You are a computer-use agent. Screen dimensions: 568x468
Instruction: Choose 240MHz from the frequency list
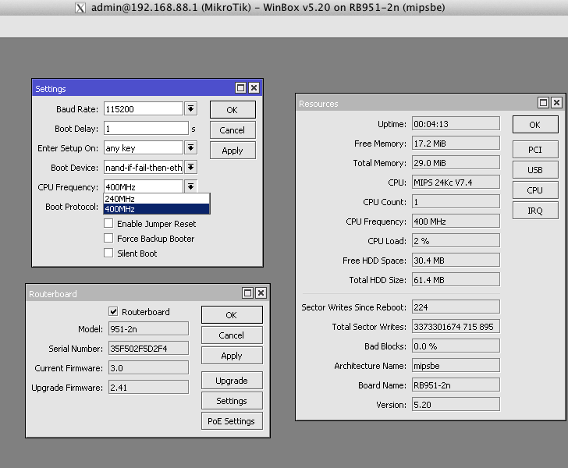[157, 199]
